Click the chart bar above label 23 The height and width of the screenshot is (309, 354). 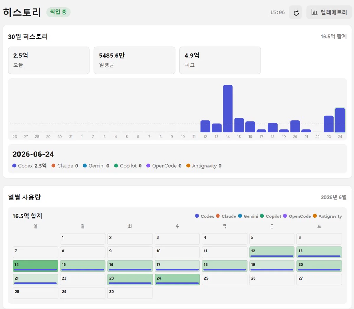tap(329, 124)
